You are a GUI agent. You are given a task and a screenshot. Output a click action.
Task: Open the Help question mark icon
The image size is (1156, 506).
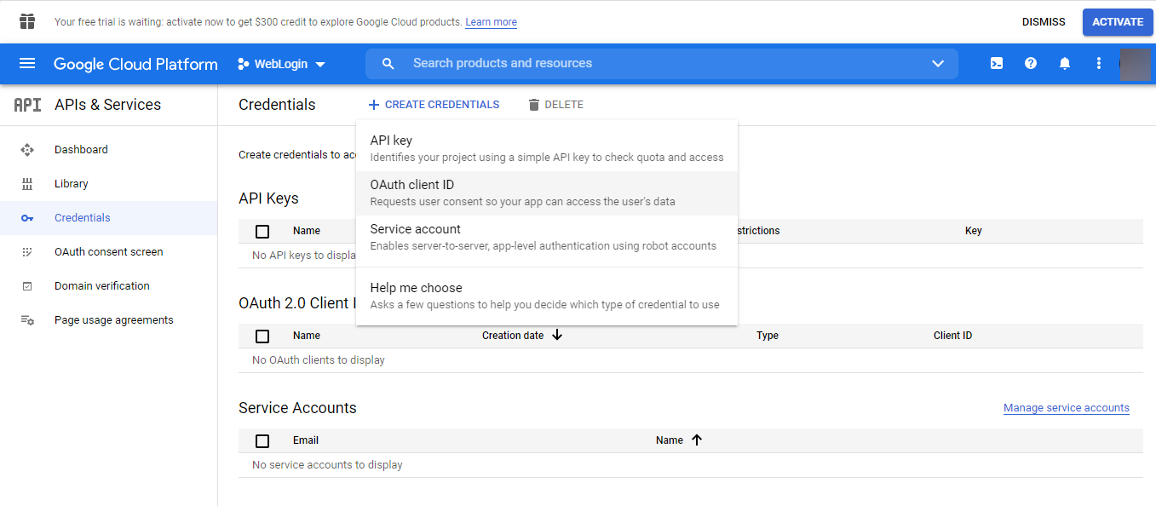(1031, 64)
